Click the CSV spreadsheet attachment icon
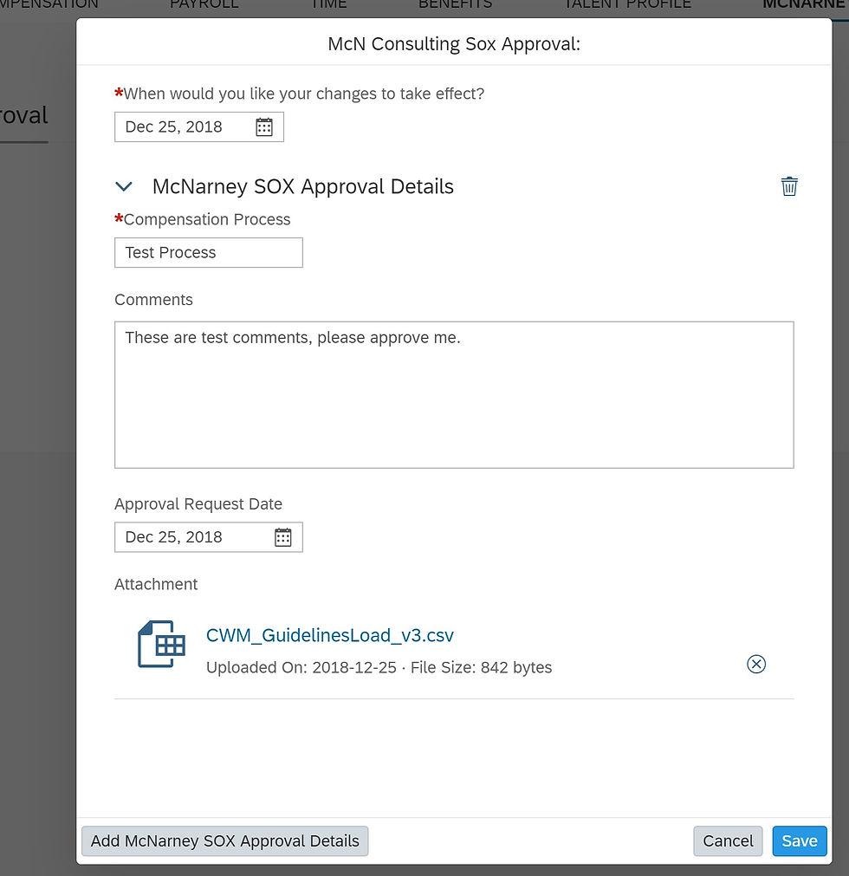The height and width of the screenshot is (876, 849). [x=160, y=643]
